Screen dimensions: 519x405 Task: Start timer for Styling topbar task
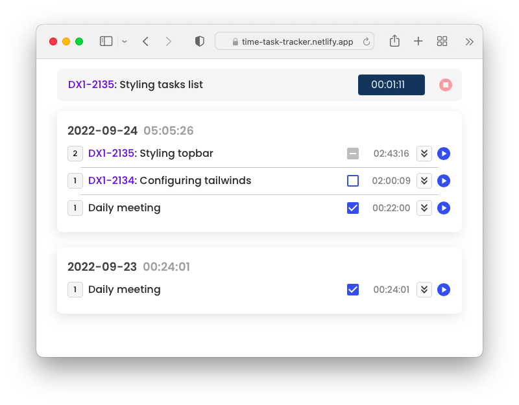coord(444,154)
